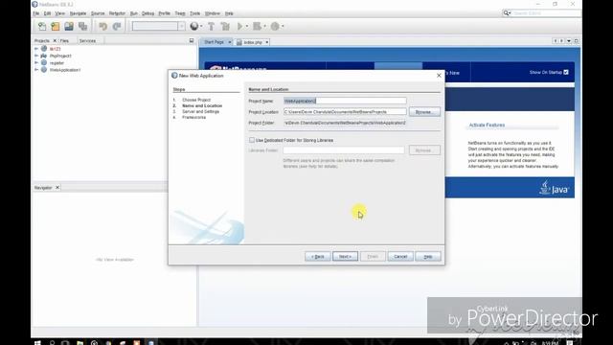Image resolution: width=613 pixels, height=345 pixels.
Task: Expand the WebApplication1 project node
Action: (36, 70)
